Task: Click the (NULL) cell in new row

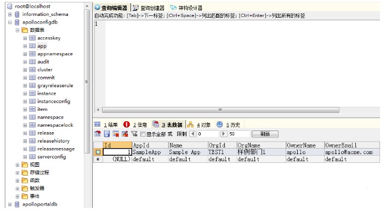Action: point(117,159)
